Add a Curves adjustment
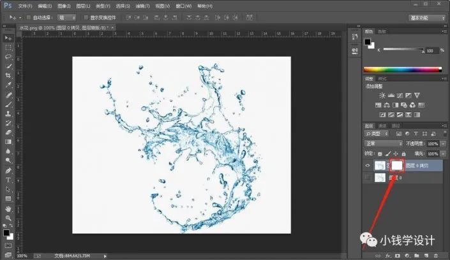Viewport: 450px width, 260px height. point(400,96)
